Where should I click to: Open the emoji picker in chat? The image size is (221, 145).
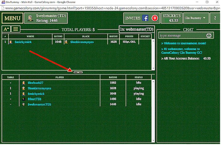click(208, 35)
